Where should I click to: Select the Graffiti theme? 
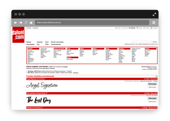pyautogui.click(x=107, y=57)
